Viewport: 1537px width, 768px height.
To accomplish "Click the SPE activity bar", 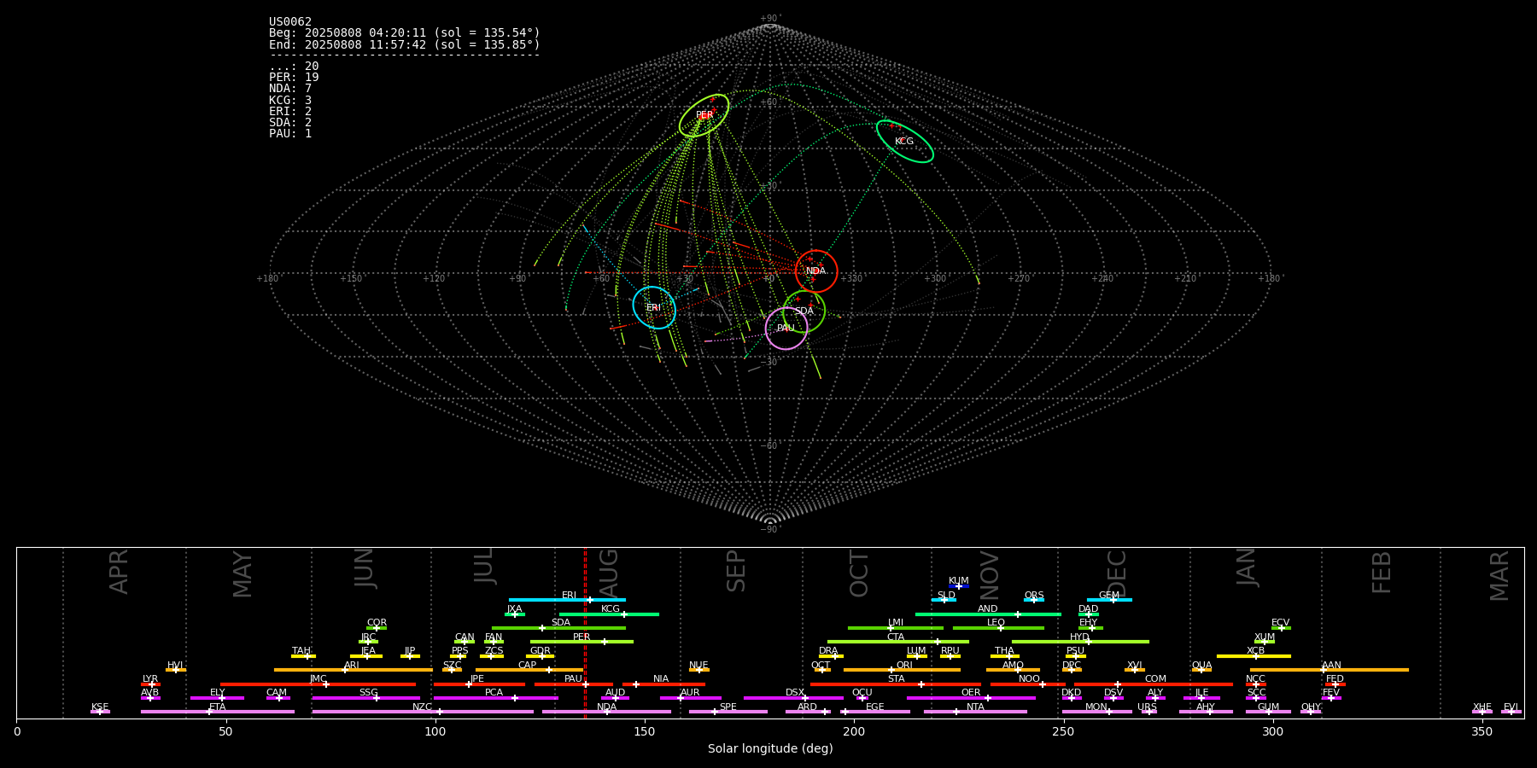I will (728, 712).
